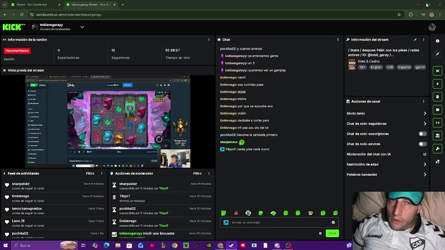This screenshot has height=250, width=445.
Task: Open chat settings gear icon
Action: click(x=320, y=233)
